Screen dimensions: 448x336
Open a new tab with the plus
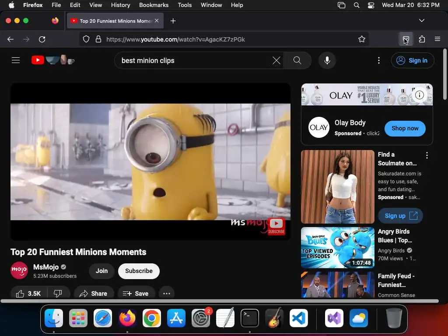coord(173,21)
